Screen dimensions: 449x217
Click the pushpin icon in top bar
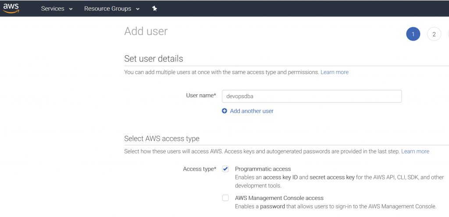tap(155, 9)
